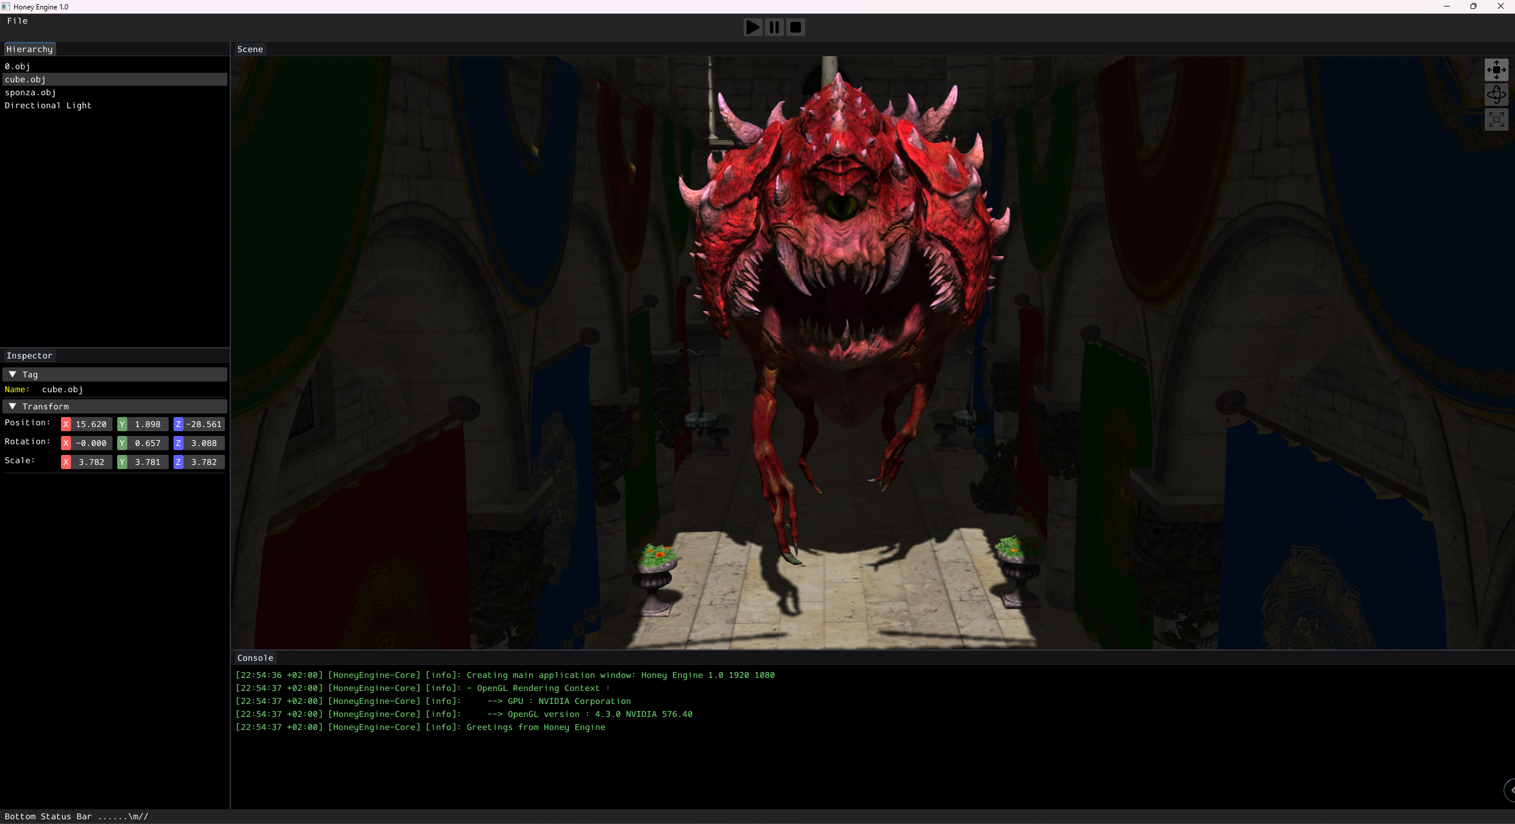Select the Scale gizmo tool

pyautogui.click(x=1496, y=119)
